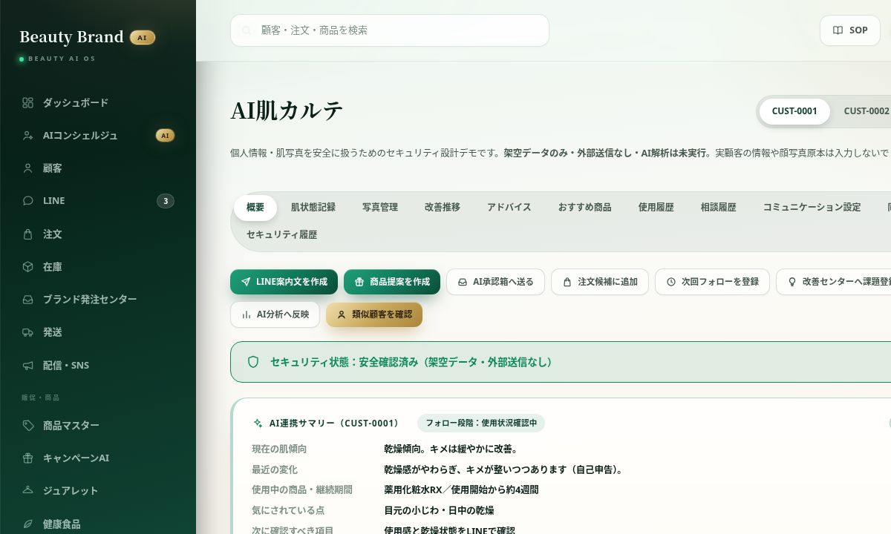The height and width of the screenshot is (534, 891).
Task: Click the 最近の変化 label
Action: coord(275,469)
